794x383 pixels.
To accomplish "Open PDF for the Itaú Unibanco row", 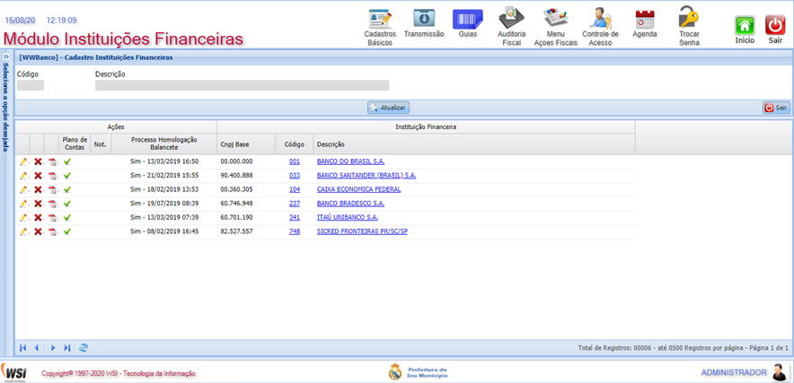I will tap(53, 218).
